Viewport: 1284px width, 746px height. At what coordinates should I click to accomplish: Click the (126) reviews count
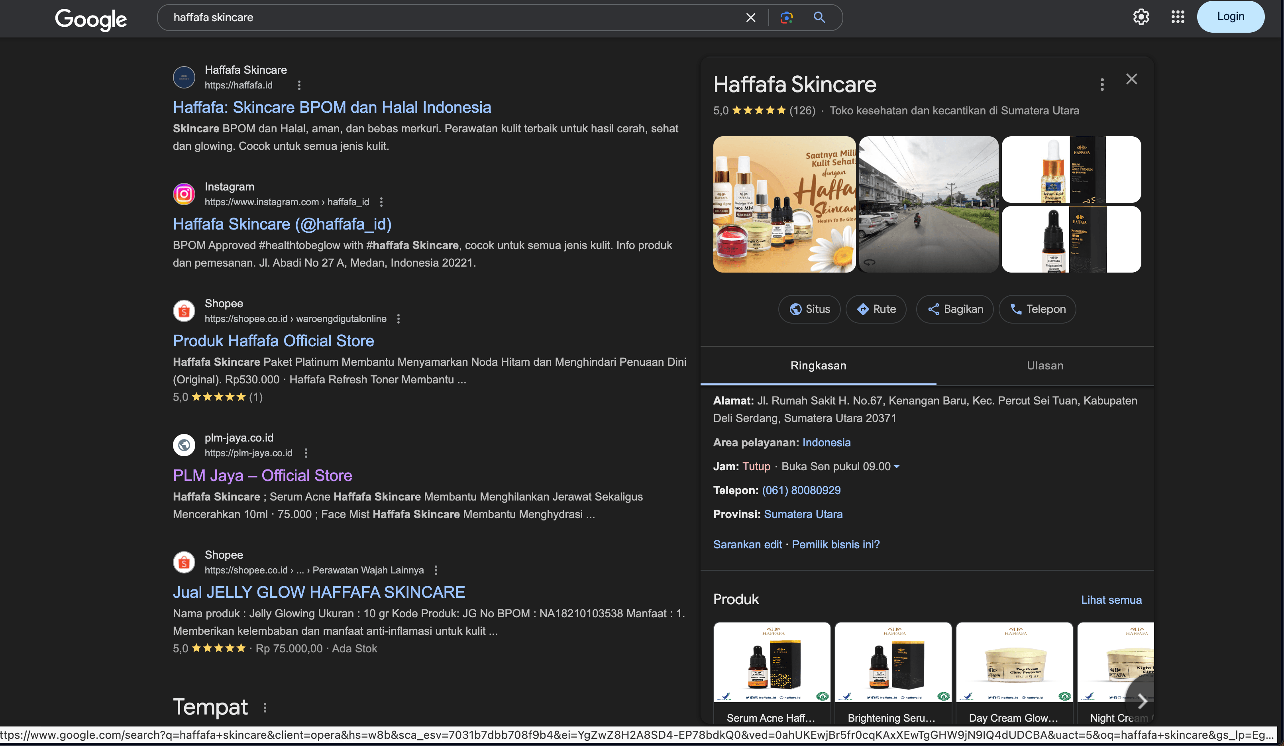803,110
